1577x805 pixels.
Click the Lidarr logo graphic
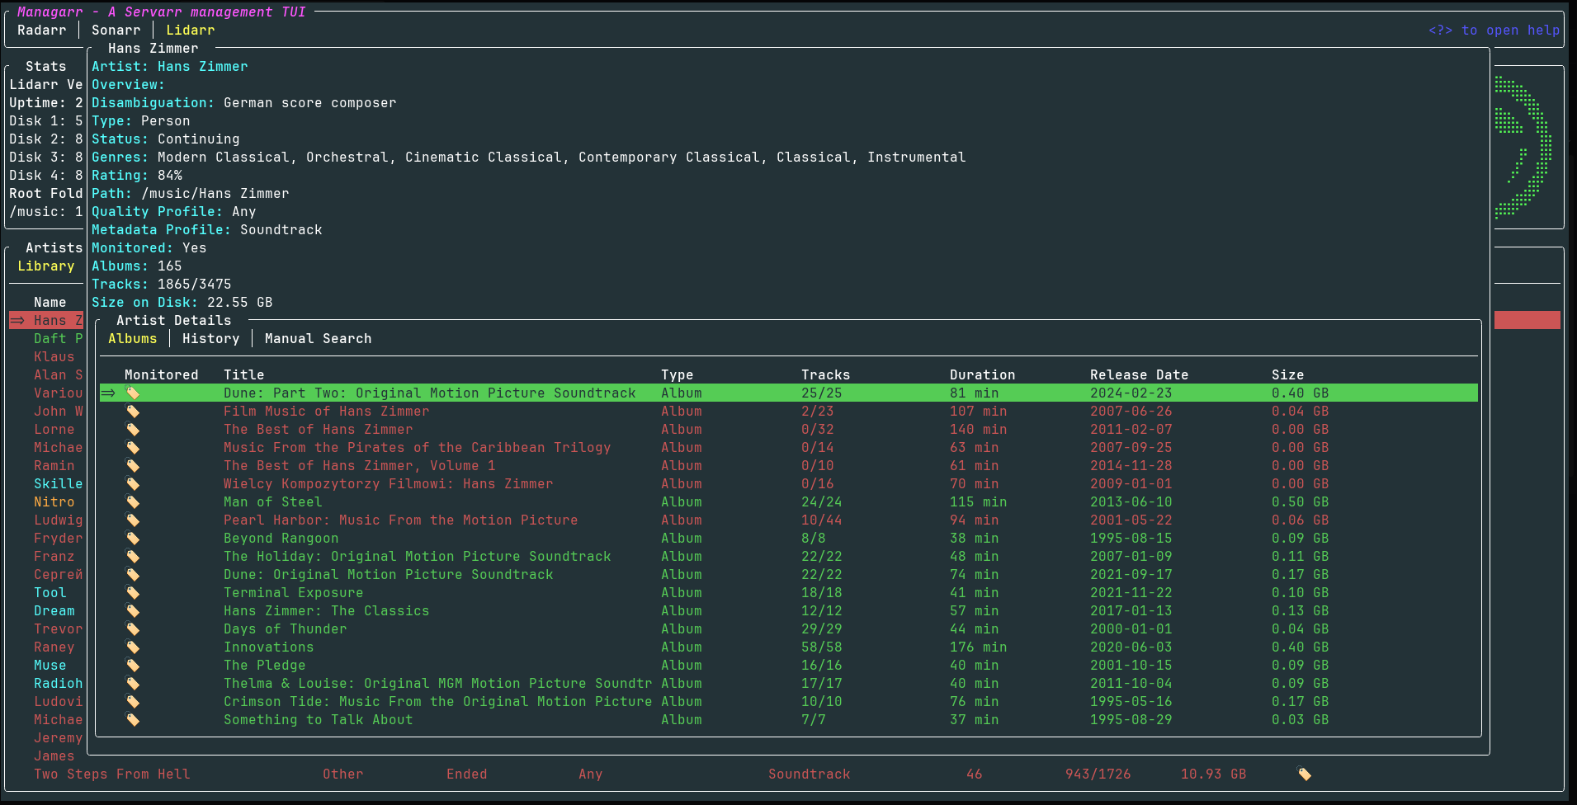tap(1523, 147)
